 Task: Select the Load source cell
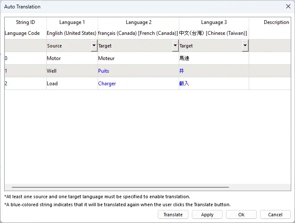coord(72,83)
